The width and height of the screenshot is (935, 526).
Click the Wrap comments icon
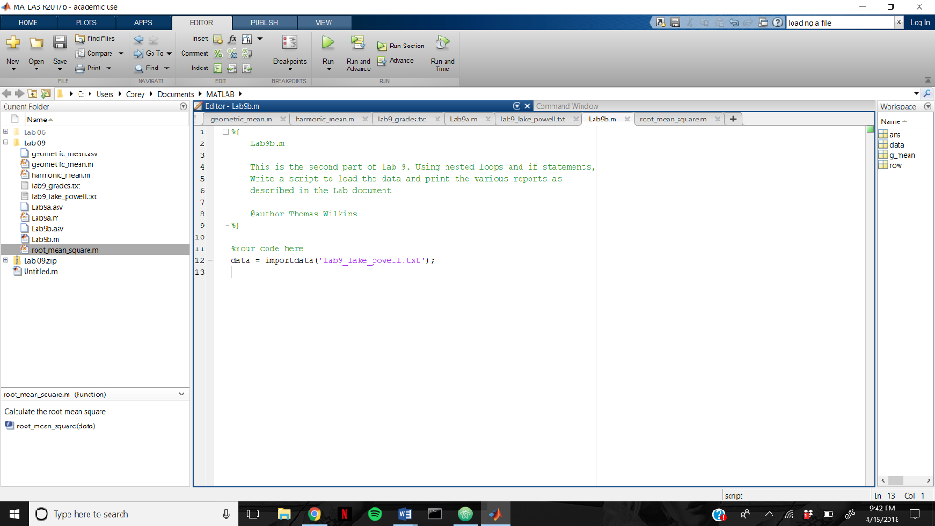(x=247, y=54)
